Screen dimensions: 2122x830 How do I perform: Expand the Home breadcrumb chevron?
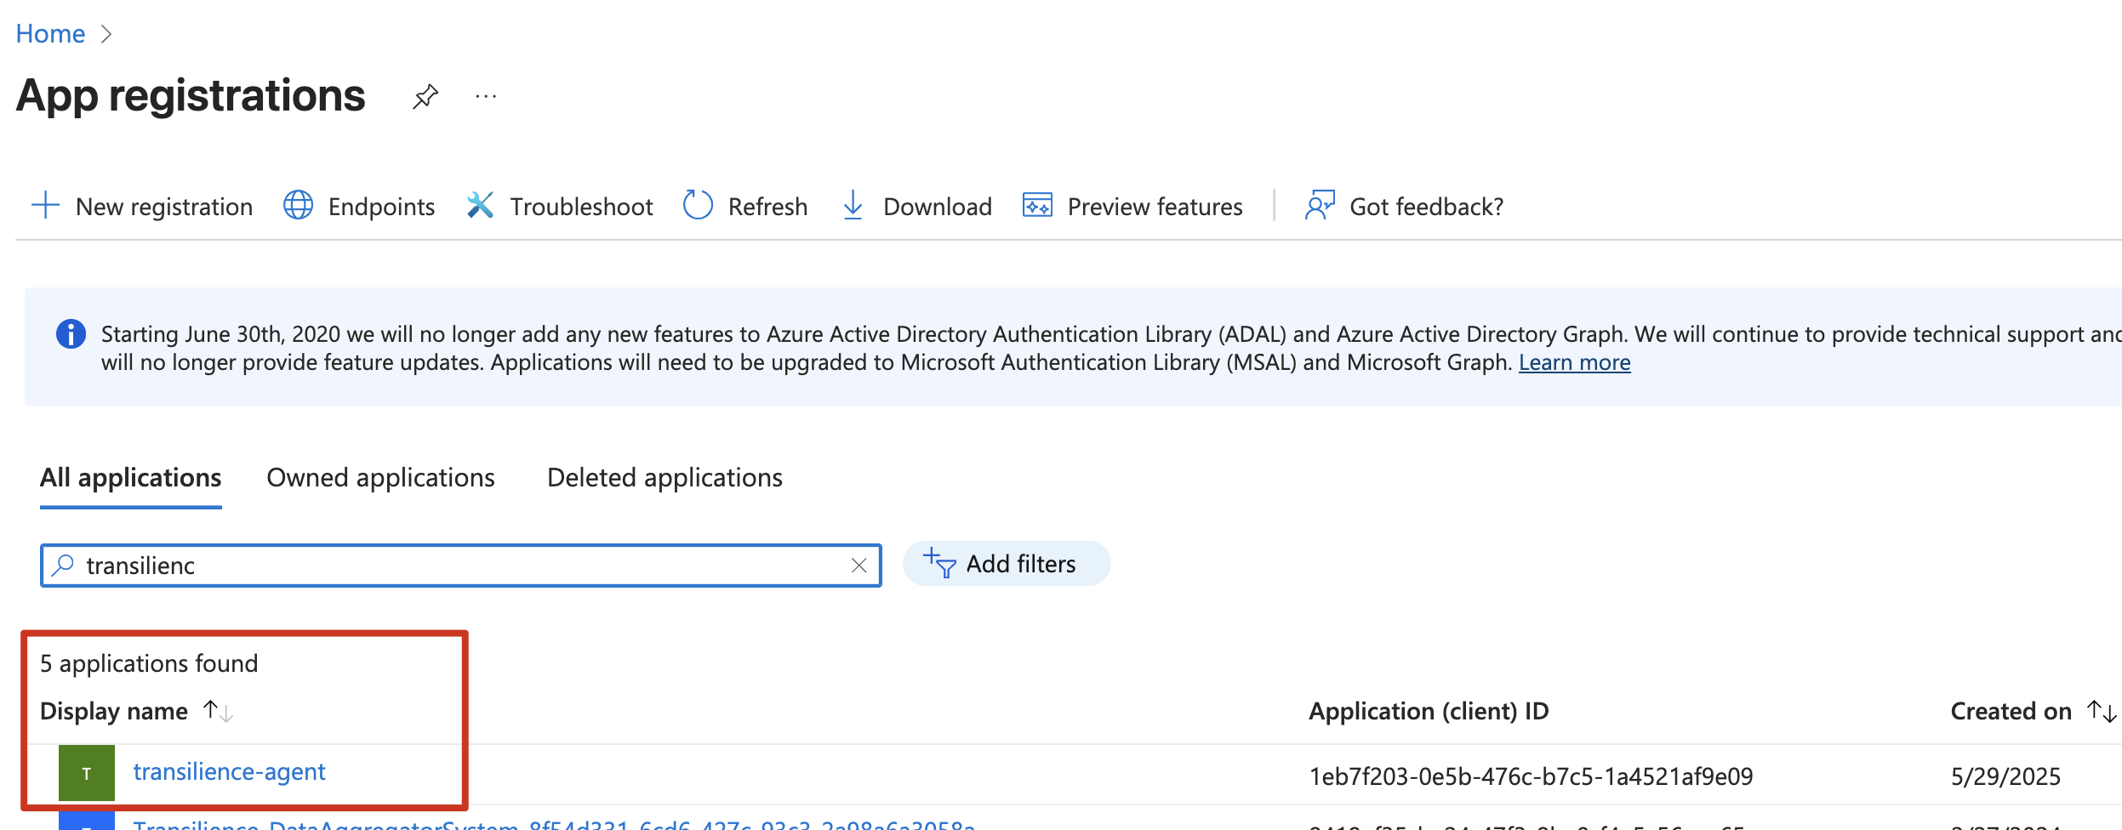pos(106,34)
